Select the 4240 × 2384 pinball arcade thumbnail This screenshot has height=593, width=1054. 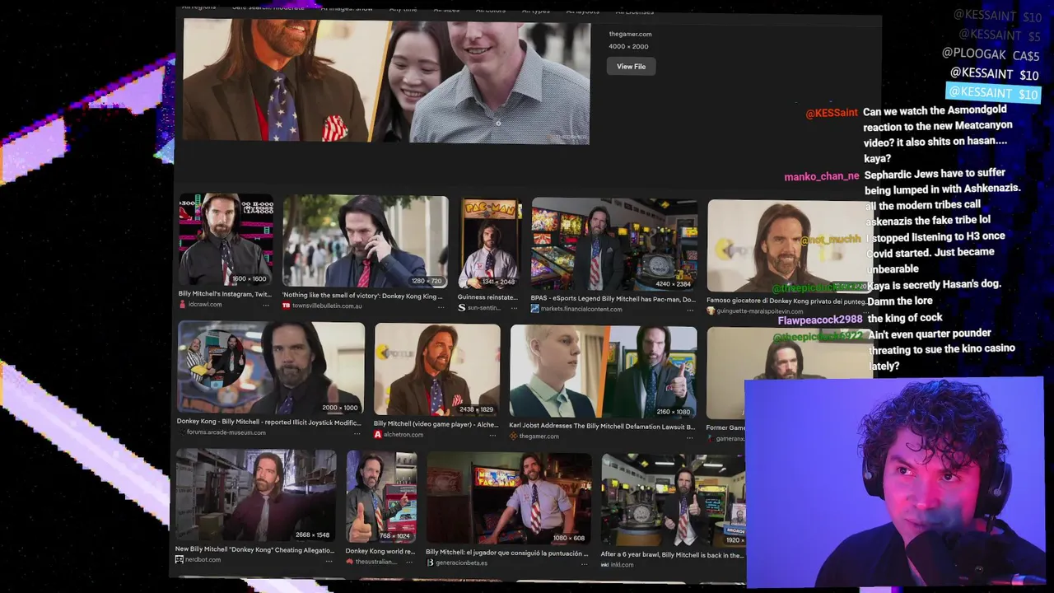coord(614,245)
